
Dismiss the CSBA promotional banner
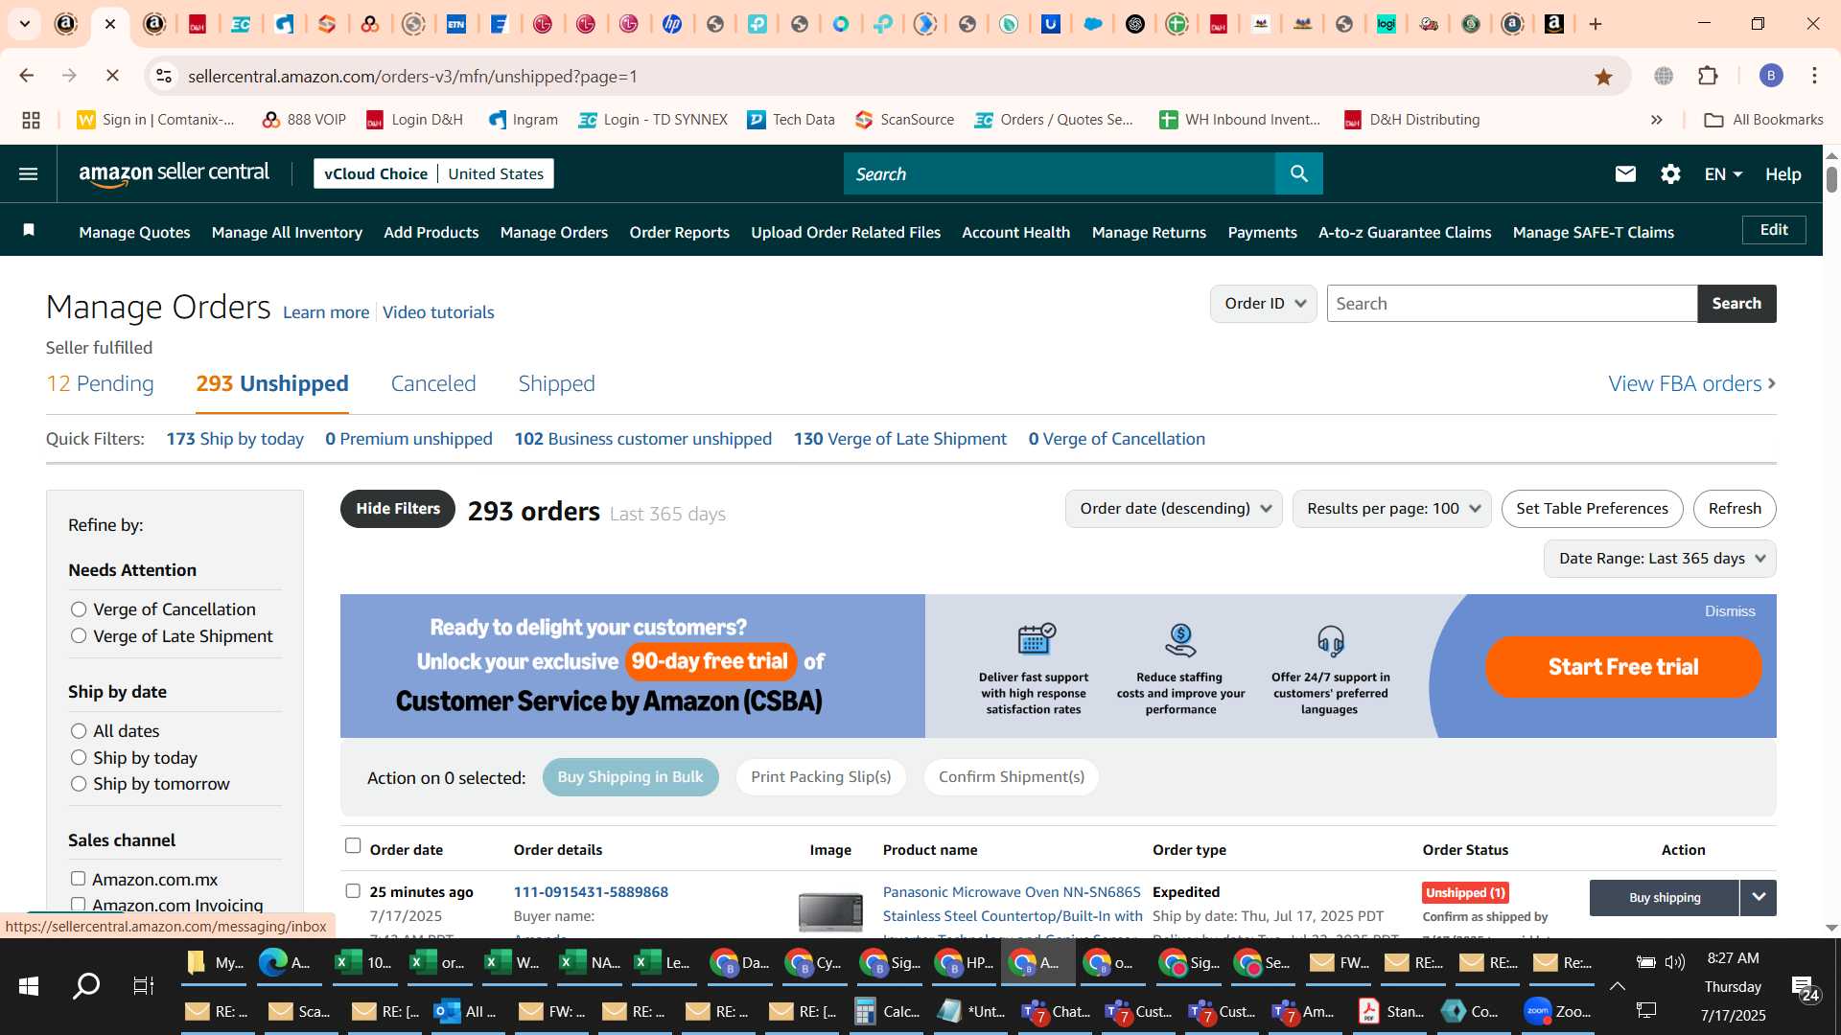pos(1730,611)
